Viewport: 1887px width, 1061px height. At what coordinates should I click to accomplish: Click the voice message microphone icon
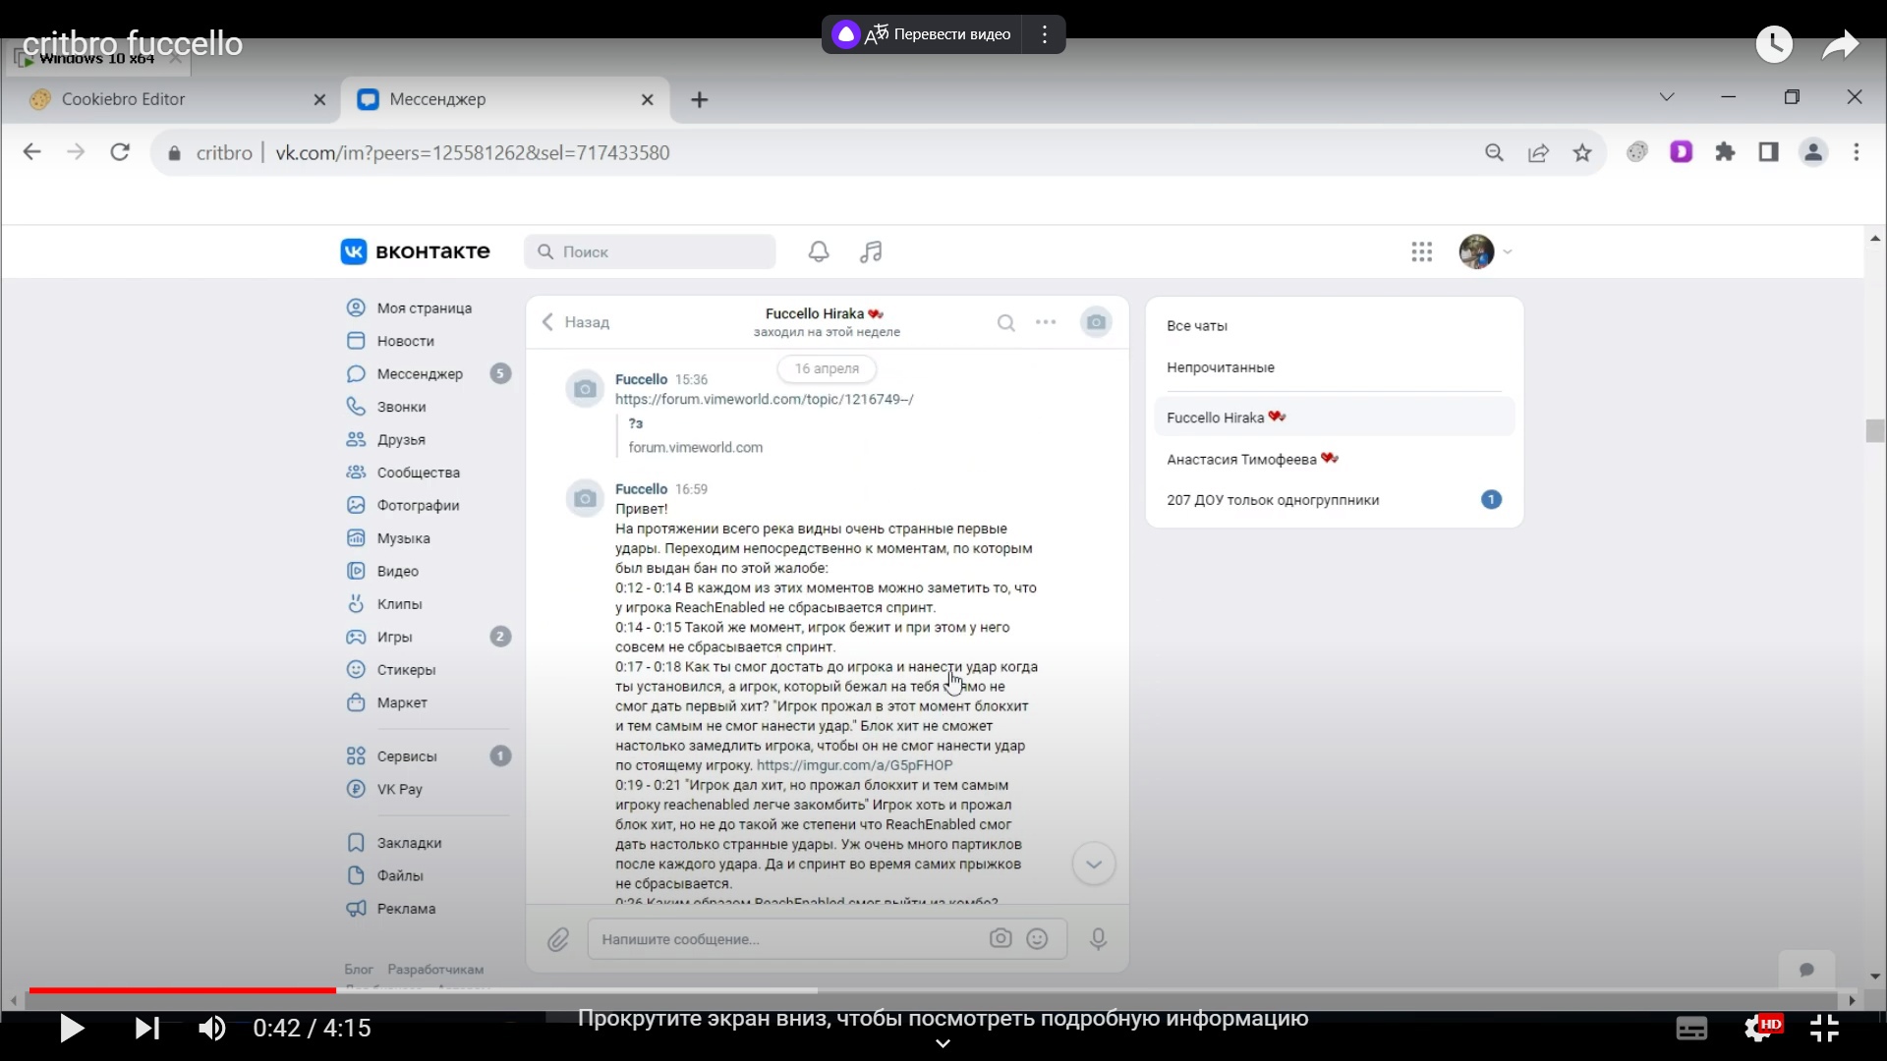1099,939
